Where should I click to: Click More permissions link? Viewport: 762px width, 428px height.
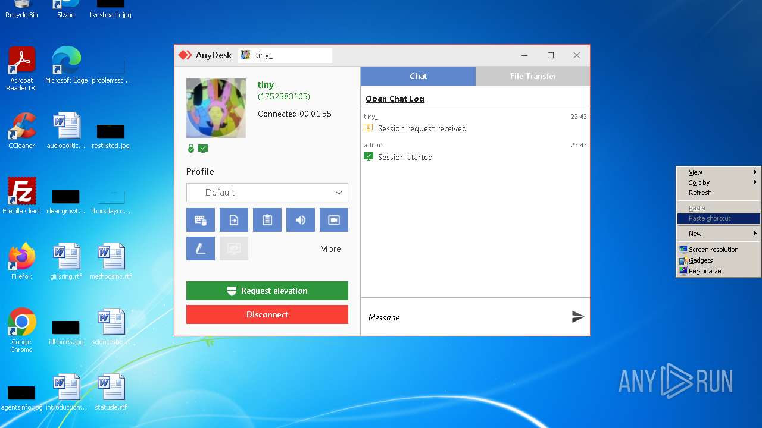tap(330, 249)
